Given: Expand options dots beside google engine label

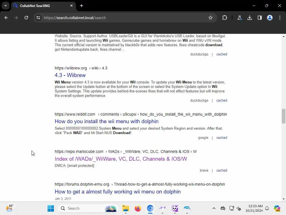Looking at the screenshot, I should [x=212, y=138].
